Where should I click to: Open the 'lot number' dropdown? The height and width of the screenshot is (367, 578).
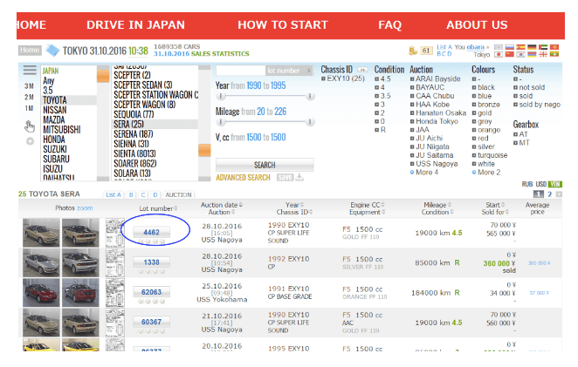(289, 71)
